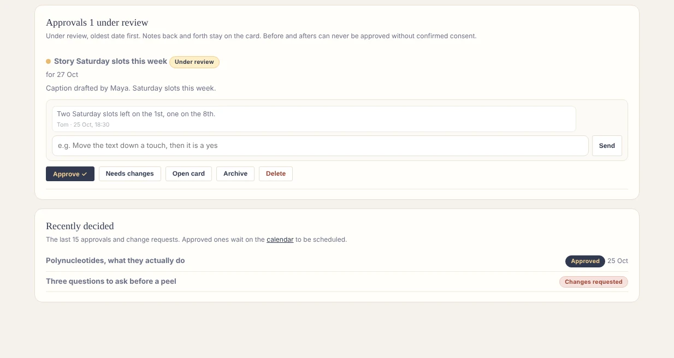Click Tom's note about two Saturday slots
Image resolution: width=674 pixels, height=358 pixels.
[x=314, y=118]
